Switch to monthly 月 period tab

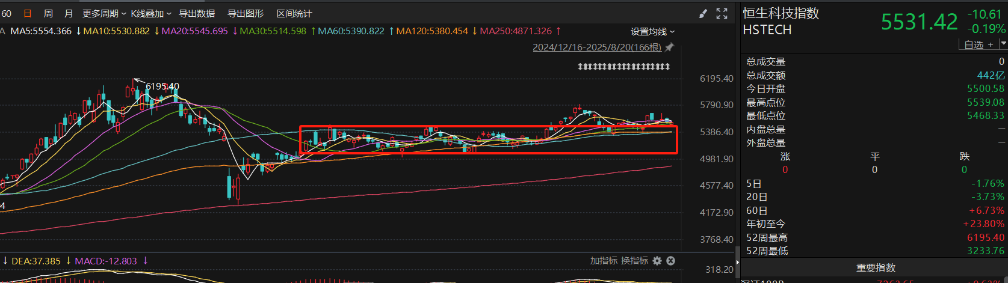coord(69,13)
